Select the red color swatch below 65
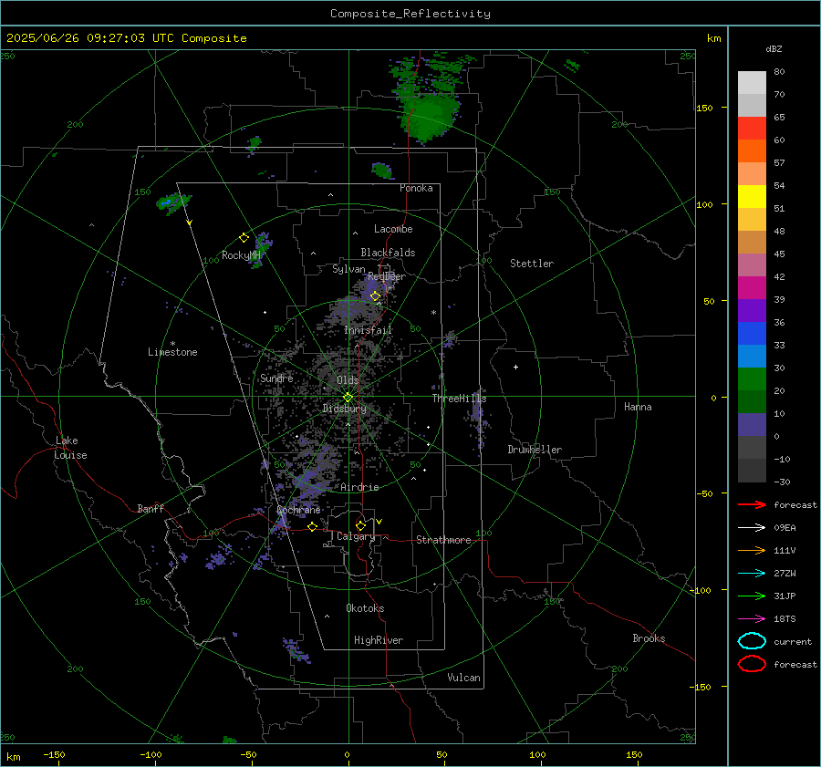 752,128
